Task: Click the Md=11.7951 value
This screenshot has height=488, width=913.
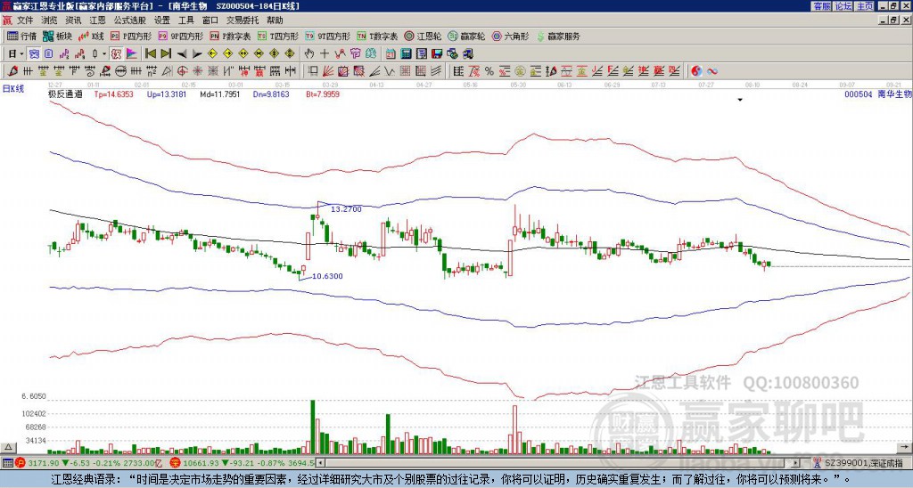Action: (x=220, y=94)
